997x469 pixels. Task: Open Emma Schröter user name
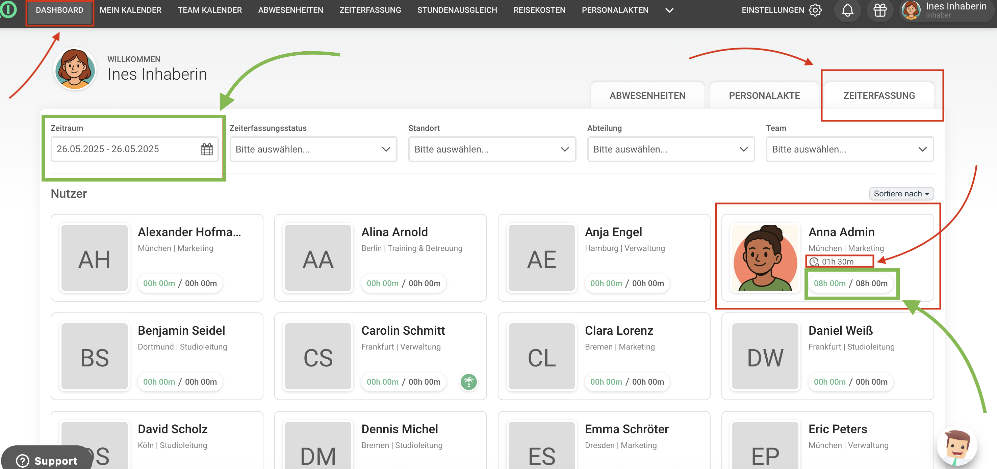pyautogui.click(x=627, y=429)
